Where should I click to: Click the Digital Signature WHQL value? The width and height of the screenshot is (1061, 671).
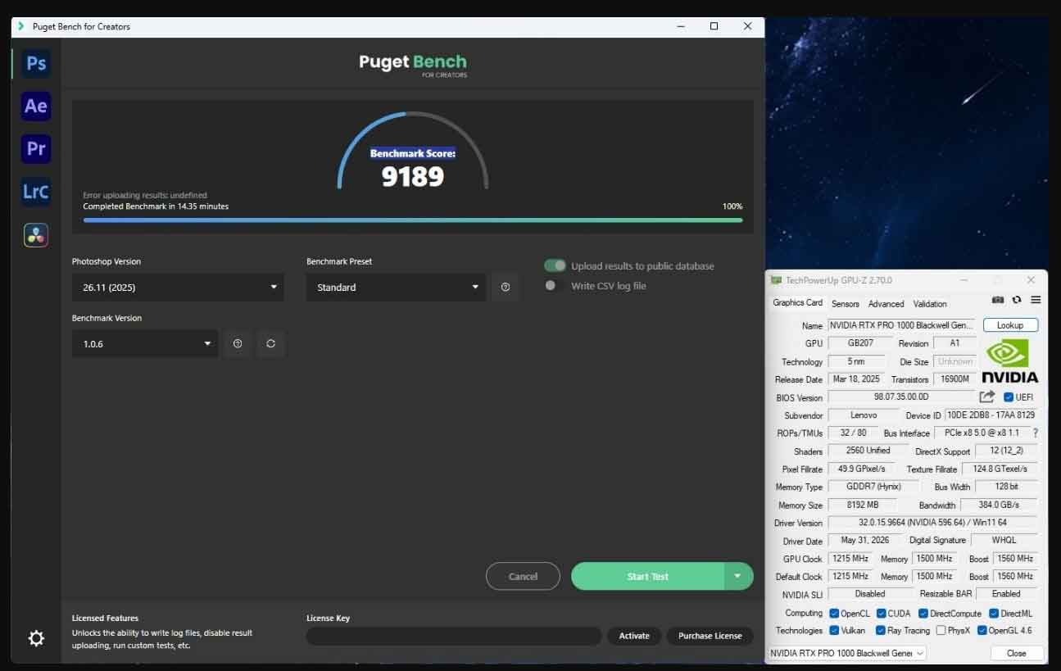(x=1004, y=540)
